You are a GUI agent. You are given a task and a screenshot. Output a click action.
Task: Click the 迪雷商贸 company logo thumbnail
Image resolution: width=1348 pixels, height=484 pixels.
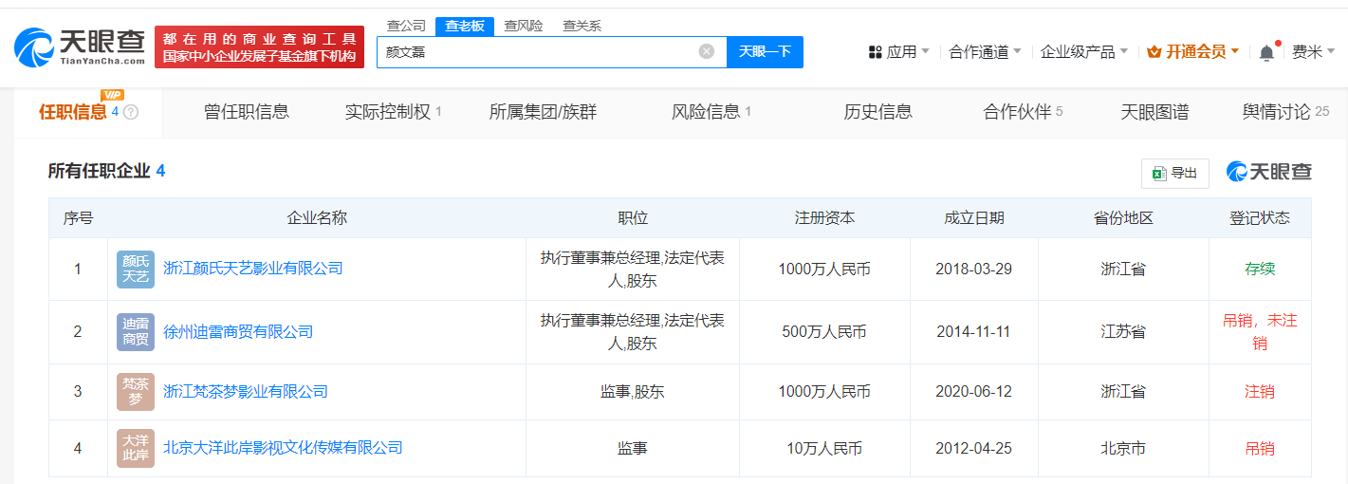[x=136, y=332]
